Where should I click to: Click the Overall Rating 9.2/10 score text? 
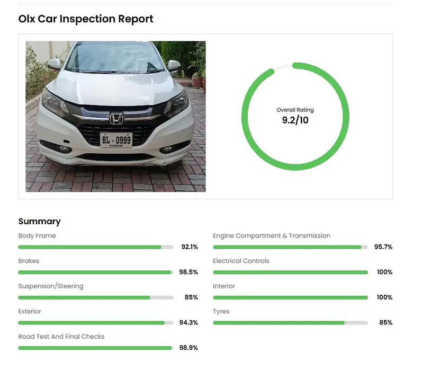click(295, 120)
